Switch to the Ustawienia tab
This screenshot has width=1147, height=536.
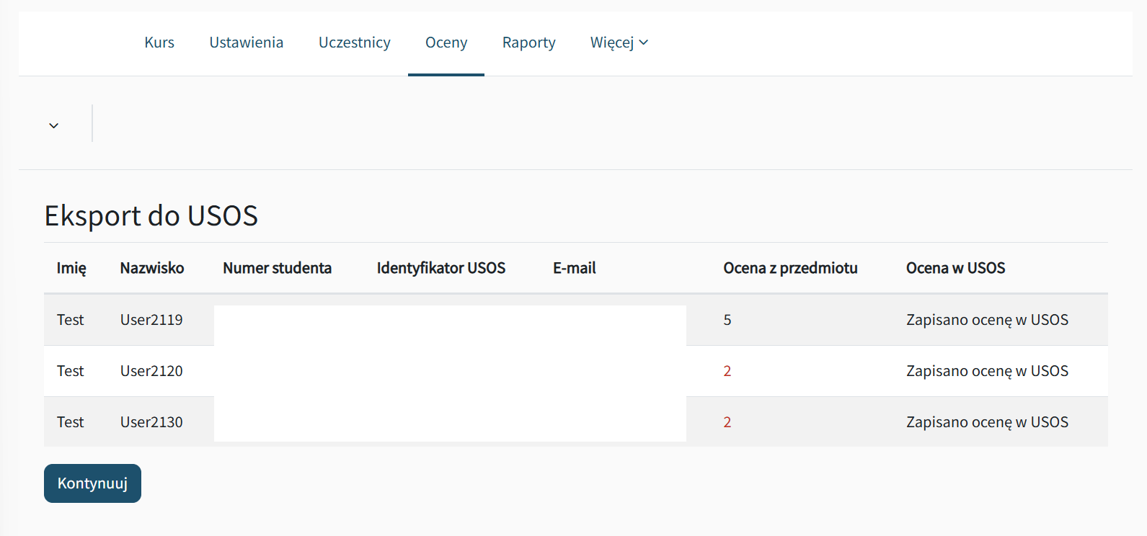(x=246, y=43)
